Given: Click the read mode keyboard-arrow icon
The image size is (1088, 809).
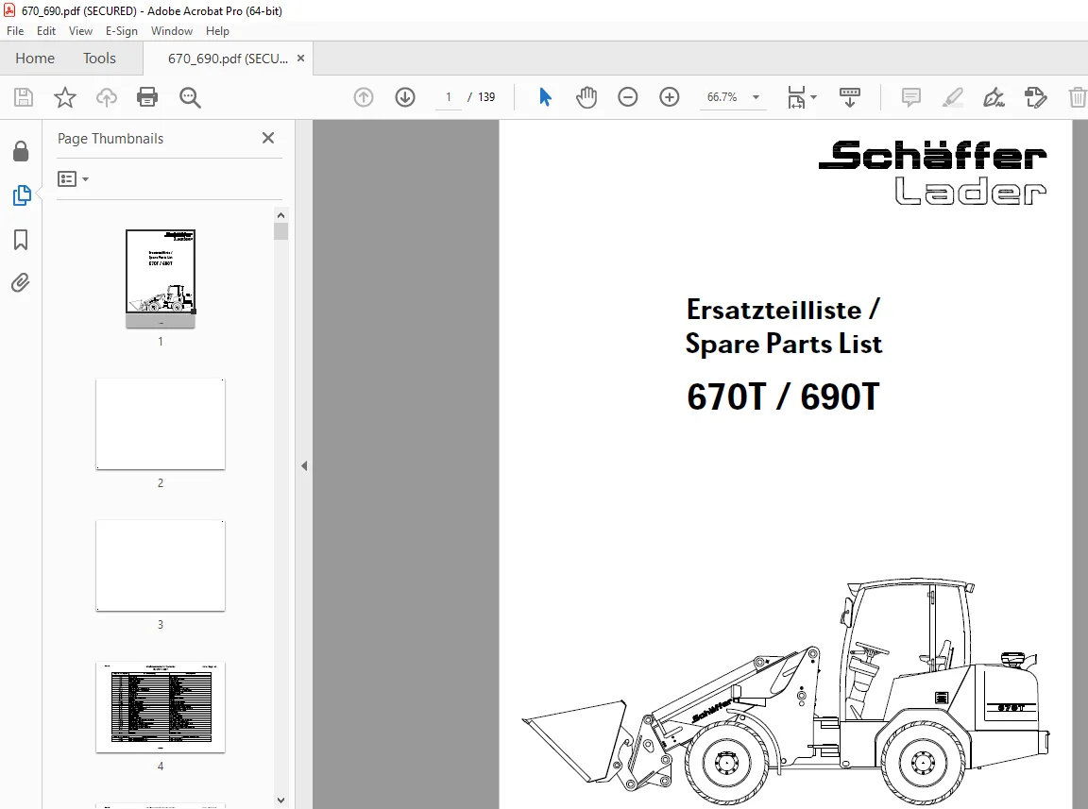Looking at the screenshot, I should (x=850, y=97).
